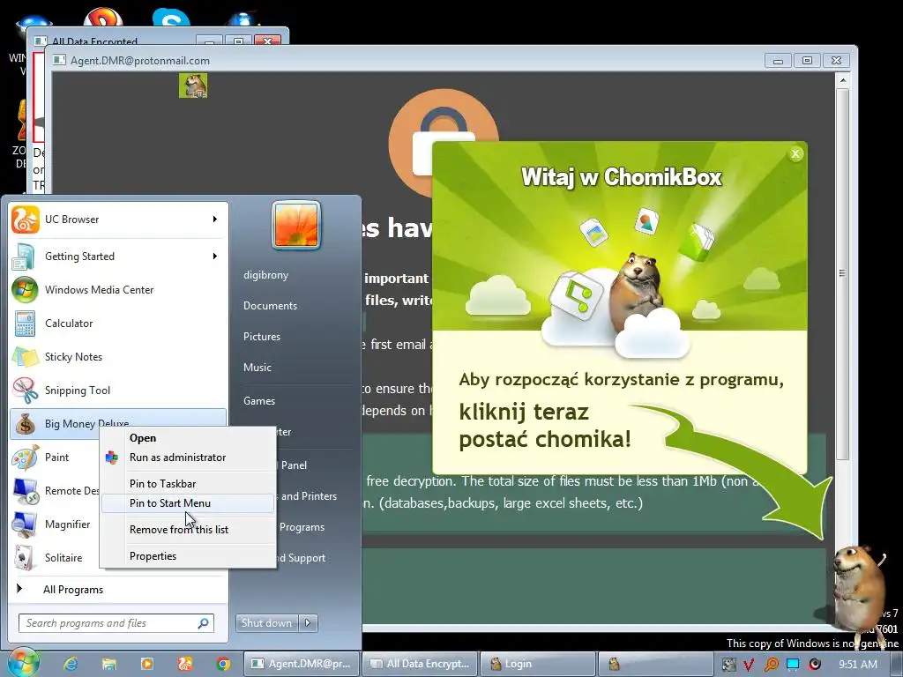
Task: Open the digibrony user folder link
Action: coord(265,275)
